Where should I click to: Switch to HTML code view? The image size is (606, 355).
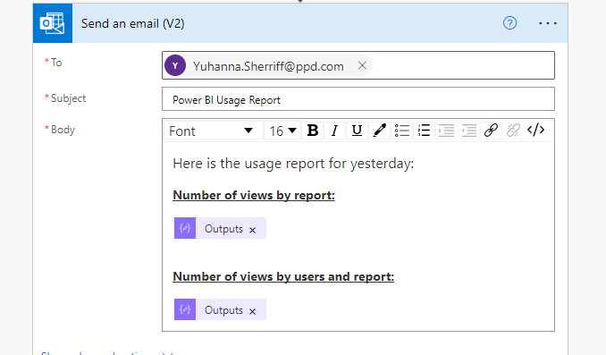pyautogui.click(x=536, y=131)
